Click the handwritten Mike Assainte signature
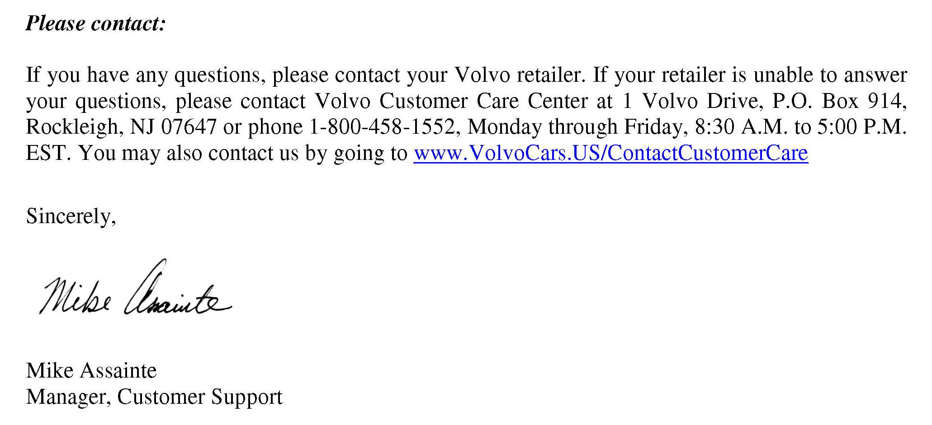This screenshot has width=932, height=425. pyautogui.click(x=135, y=287)
